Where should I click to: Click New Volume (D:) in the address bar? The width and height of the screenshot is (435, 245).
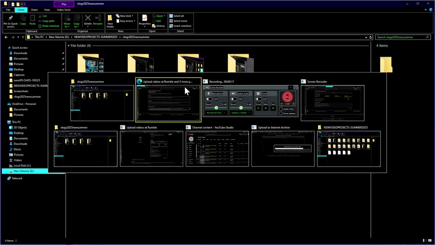(59, 37)
